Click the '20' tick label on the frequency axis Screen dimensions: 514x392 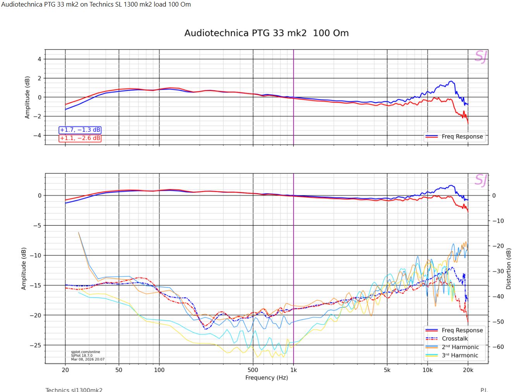point(65,370)
